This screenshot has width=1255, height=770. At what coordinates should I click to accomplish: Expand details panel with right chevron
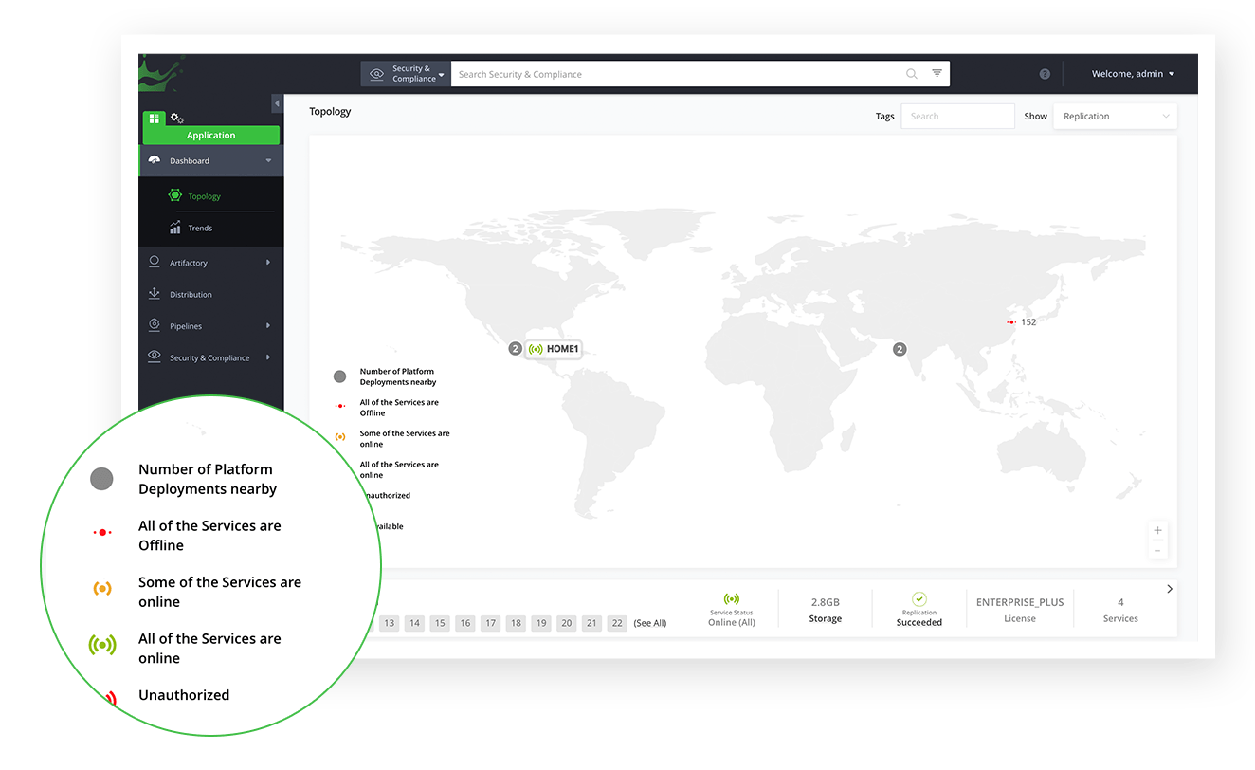point(1170,589)
